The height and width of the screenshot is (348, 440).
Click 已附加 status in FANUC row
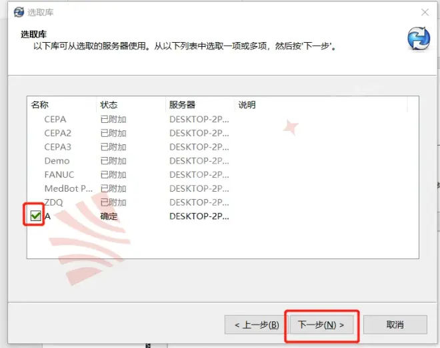(x=113, y=174)
